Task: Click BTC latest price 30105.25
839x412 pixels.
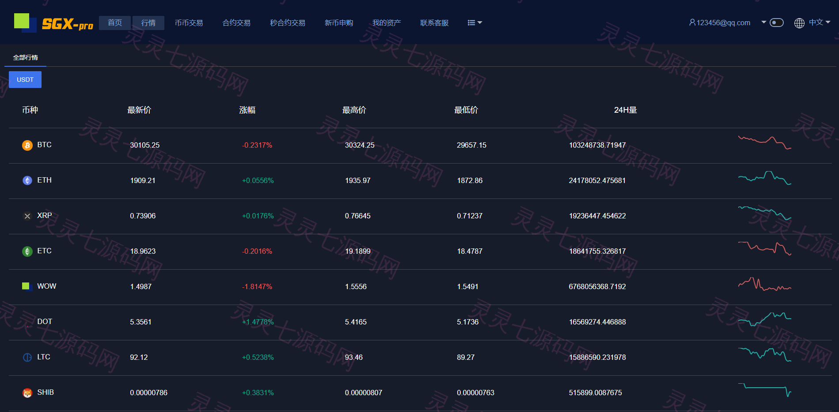Action: pyautogui.click(x=145, y=145)
